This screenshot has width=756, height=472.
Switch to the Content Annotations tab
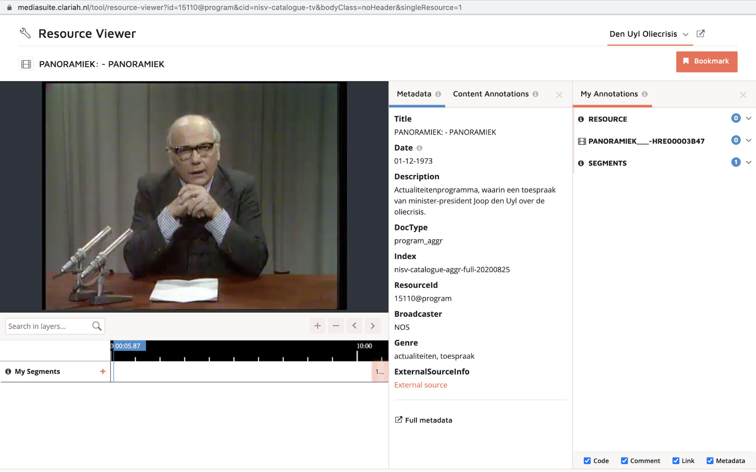click(491, 94)
